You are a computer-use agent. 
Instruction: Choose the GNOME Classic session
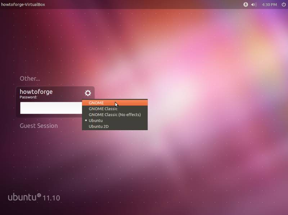click(x=115, y=109)
